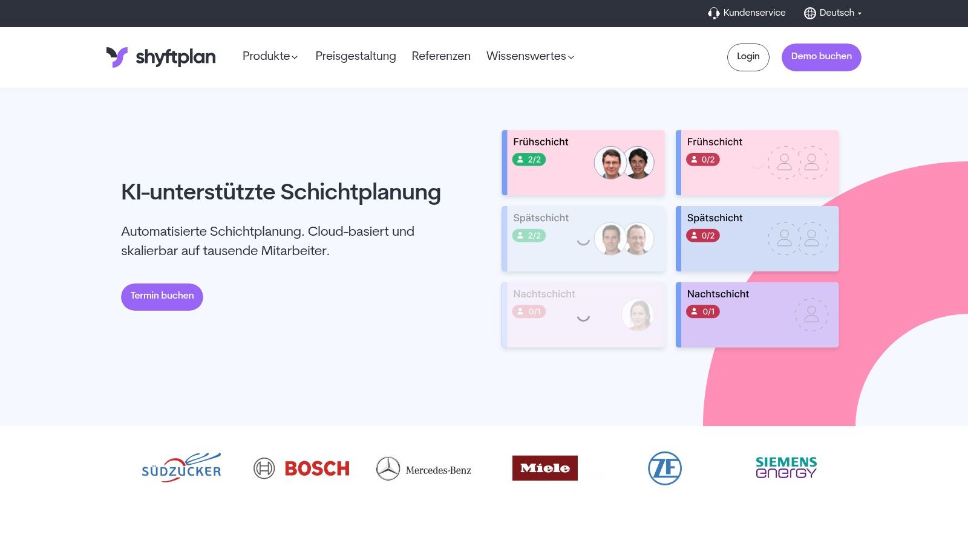The width and height of the screenshot is (968, 544).
Task: Click the empty person placeholder on right Nachtschicht
Action: click(x=811, y=314)
